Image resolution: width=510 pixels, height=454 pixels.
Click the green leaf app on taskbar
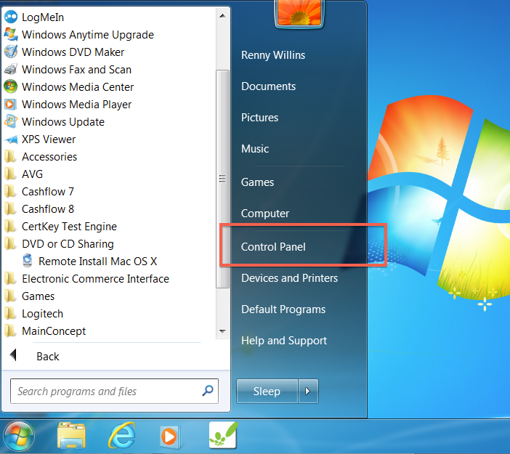coord(223,435)
